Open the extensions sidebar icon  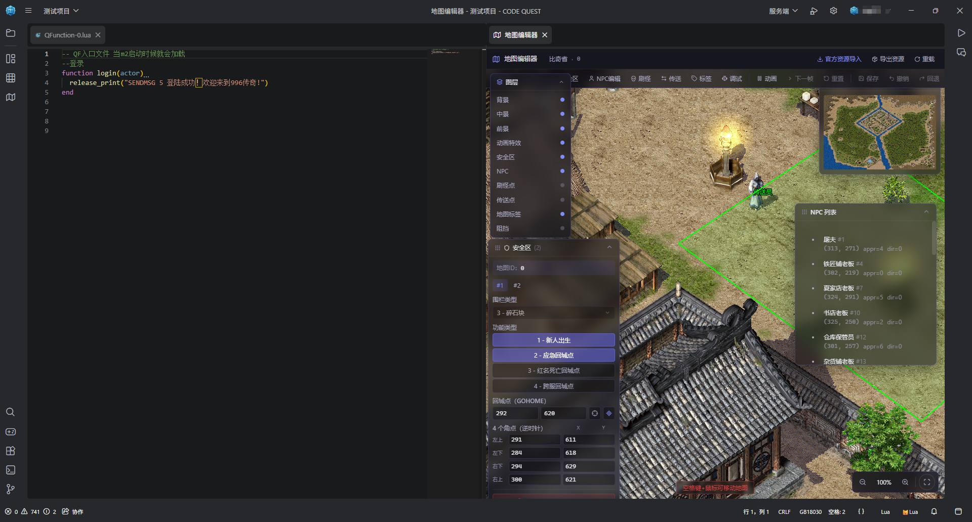click(11, 451)
